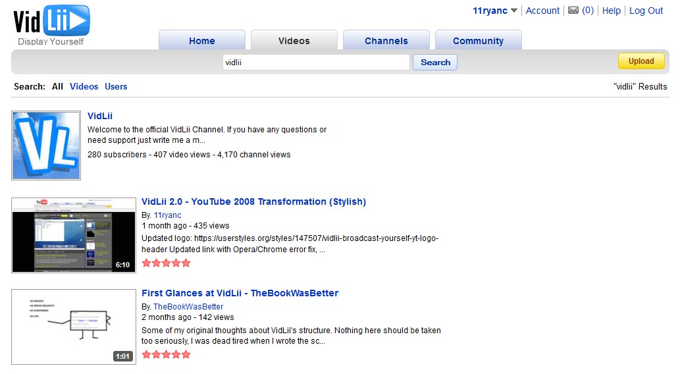
Task: Open the Account link
Action: 542,11
